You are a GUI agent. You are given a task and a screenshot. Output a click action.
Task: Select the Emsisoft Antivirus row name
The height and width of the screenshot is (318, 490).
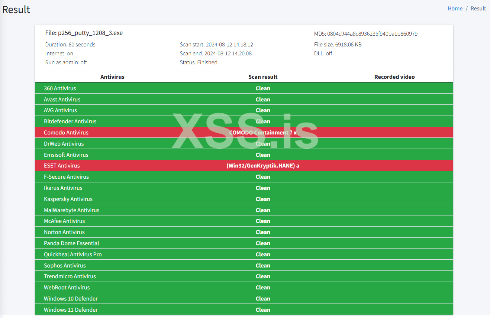point(66,155)
